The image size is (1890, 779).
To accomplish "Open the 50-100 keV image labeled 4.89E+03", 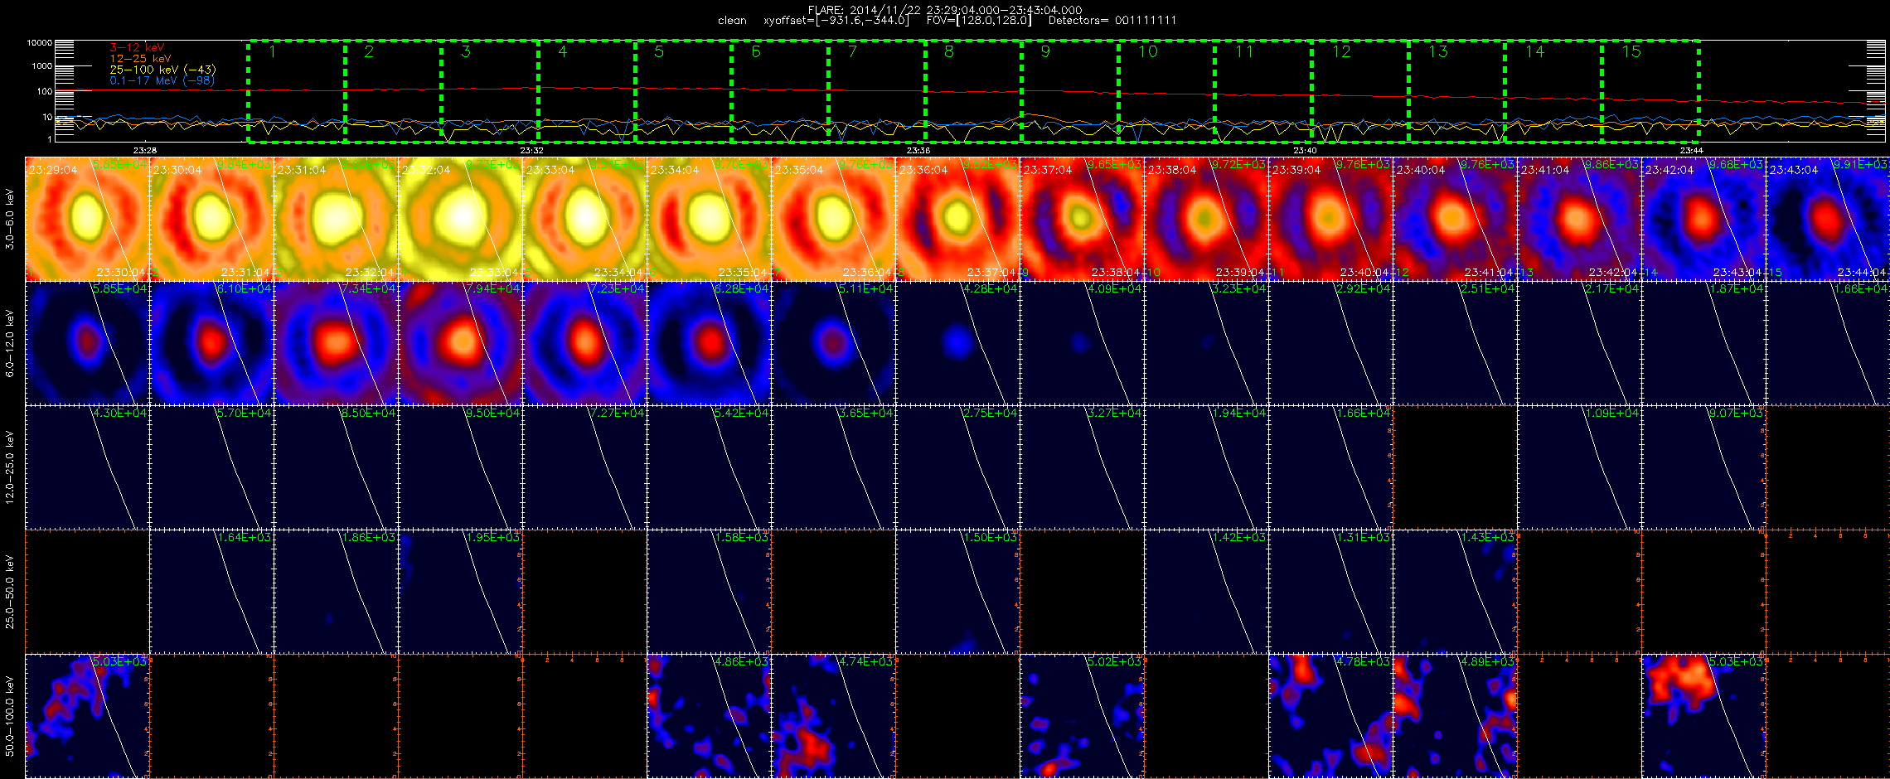I will coord(1455,716).
